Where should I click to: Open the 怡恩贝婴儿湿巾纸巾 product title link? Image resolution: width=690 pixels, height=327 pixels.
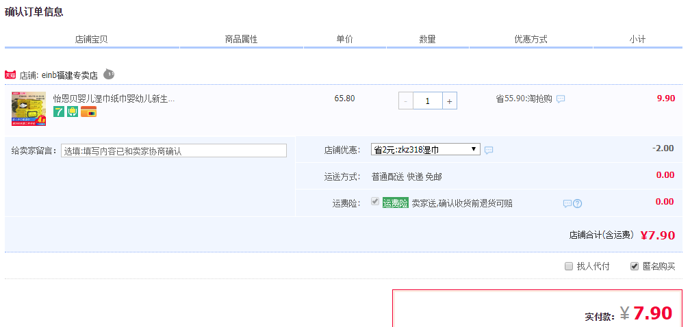click(x=114, y=99)
